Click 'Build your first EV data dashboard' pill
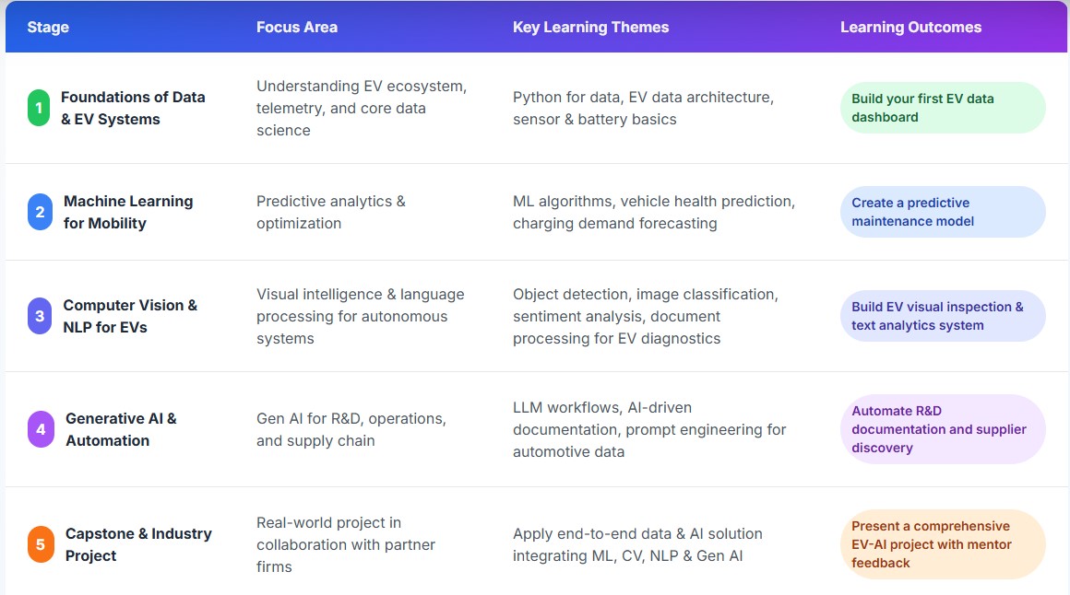This screenshot has width=1070, height=595. click(942, 108)
